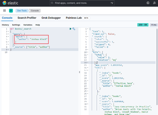Image resolution: width=158 pixels, height=115 pixels.
Task: Click the 200 - OK status badge
Action: [x=143, y=25]
